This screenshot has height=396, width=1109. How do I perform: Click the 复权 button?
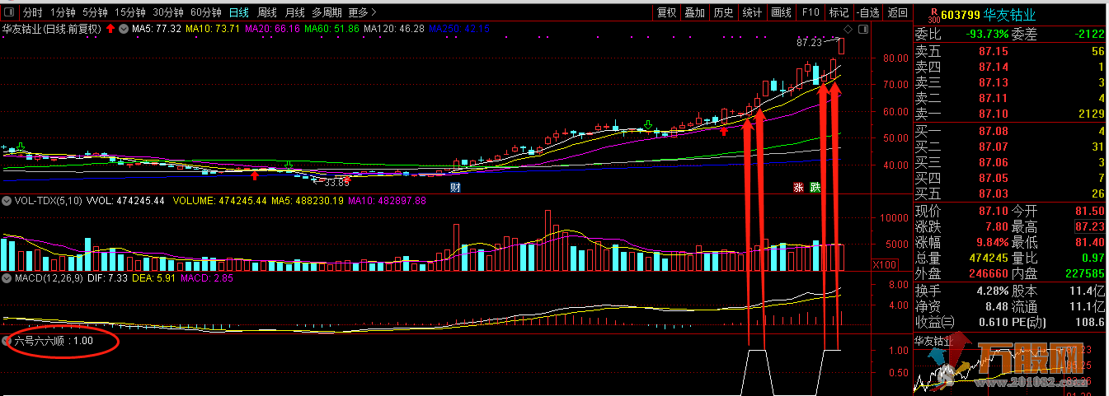[666, 12]
